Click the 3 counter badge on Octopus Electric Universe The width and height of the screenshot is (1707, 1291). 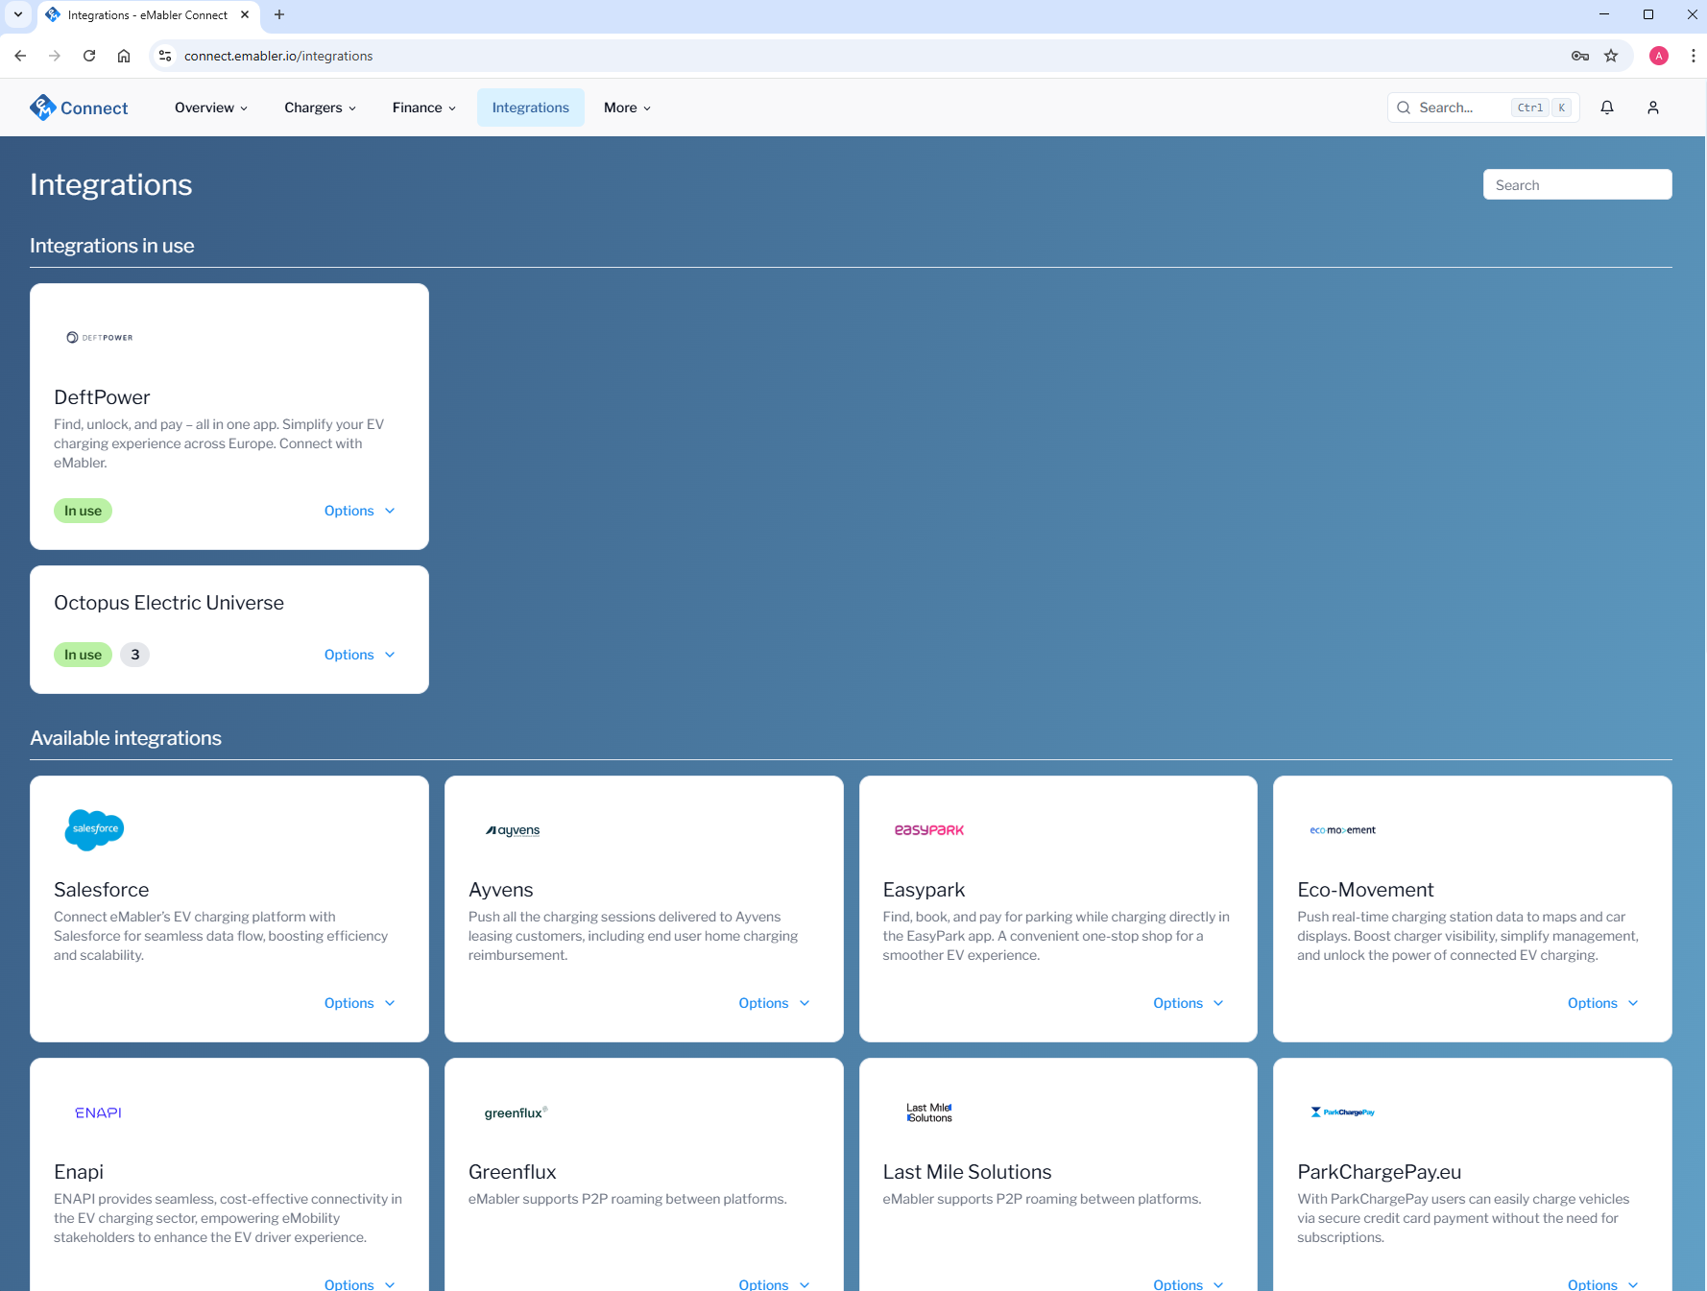pyautogui.click(x=134, y=654)
